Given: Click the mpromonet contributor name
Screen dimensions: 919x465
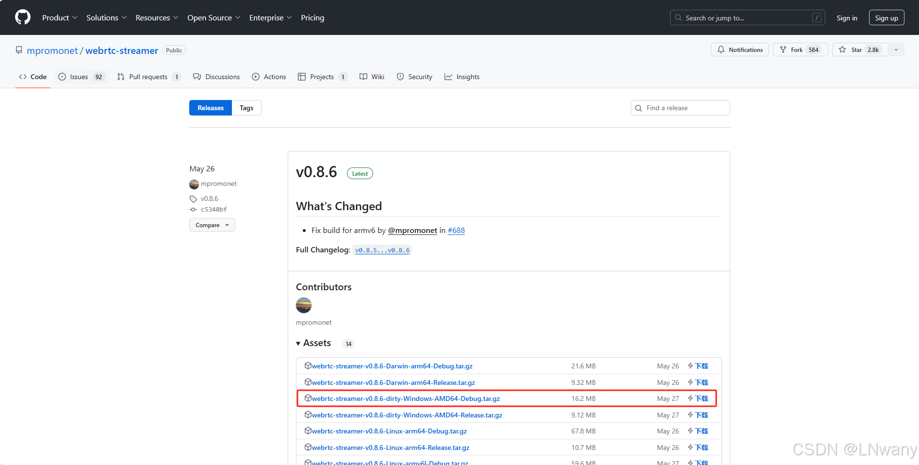Looking at the screenshot, I should (314, 322).
